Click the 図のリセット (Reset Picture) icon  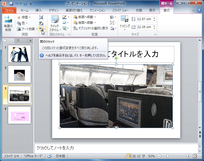coord(41,29)
